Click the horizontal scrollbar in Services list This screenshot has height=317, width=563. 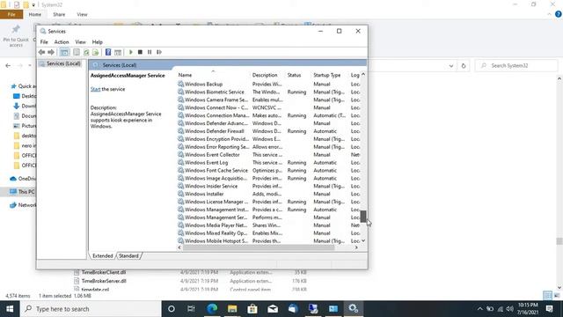click(259, 247)
